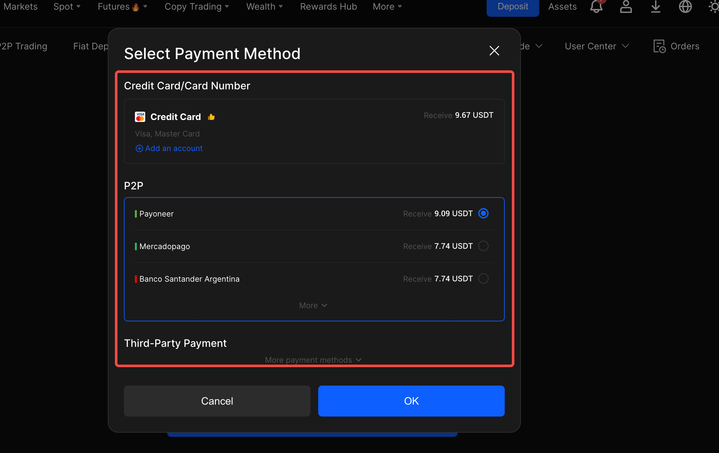This screenshot has width=719, height=453.
Task: Open the User Center dropdown
Action: pyautogui.click(x=596, y=46)
